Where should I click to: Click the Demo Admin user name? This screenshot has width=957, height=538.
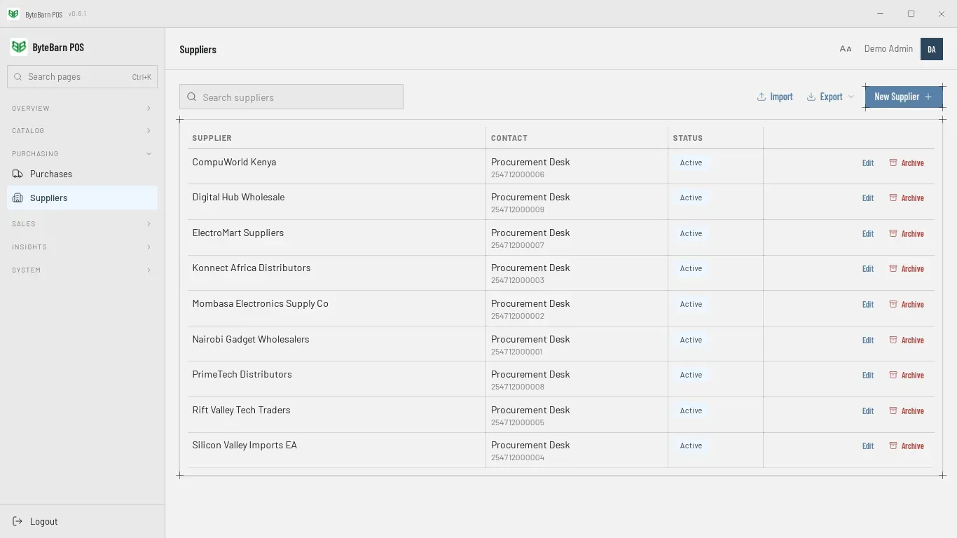click(888, 49)
